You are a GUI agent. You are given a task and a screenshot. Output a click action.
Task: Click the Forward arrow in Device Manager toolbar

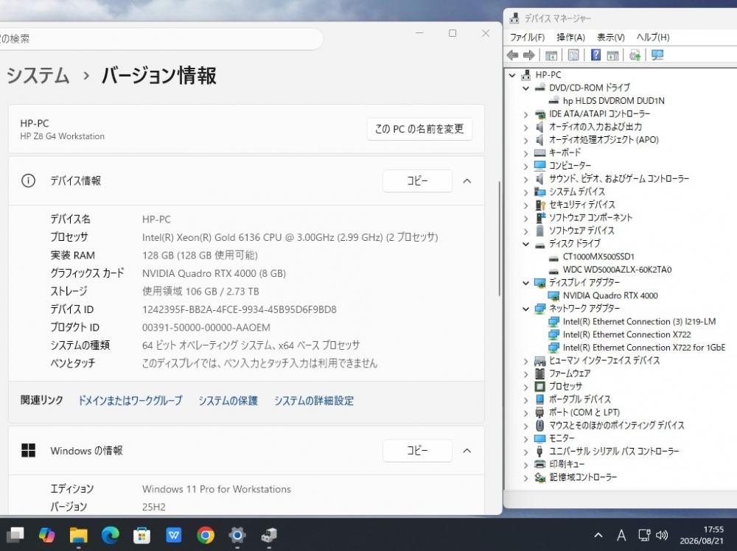528,55
